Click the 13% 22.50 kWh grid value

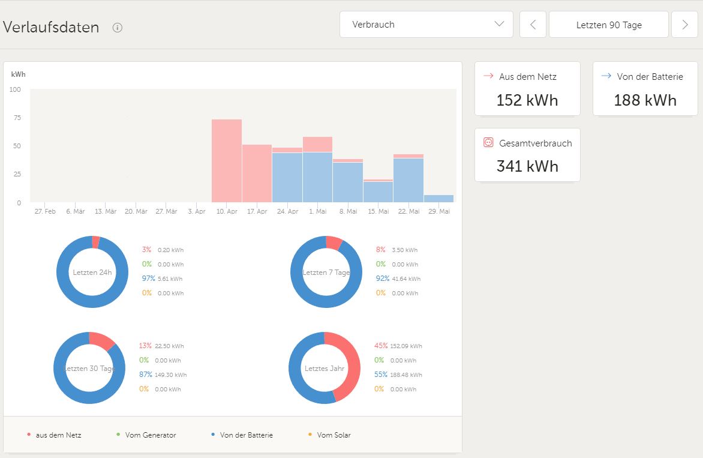161,346
